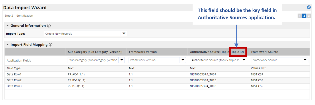Close the Data Import Wizard

(309, 7)
